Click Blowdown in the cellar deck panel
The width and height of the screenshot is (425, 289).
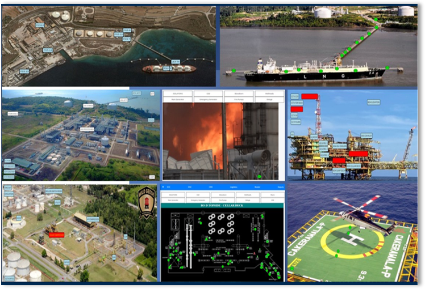click(223, 194)
